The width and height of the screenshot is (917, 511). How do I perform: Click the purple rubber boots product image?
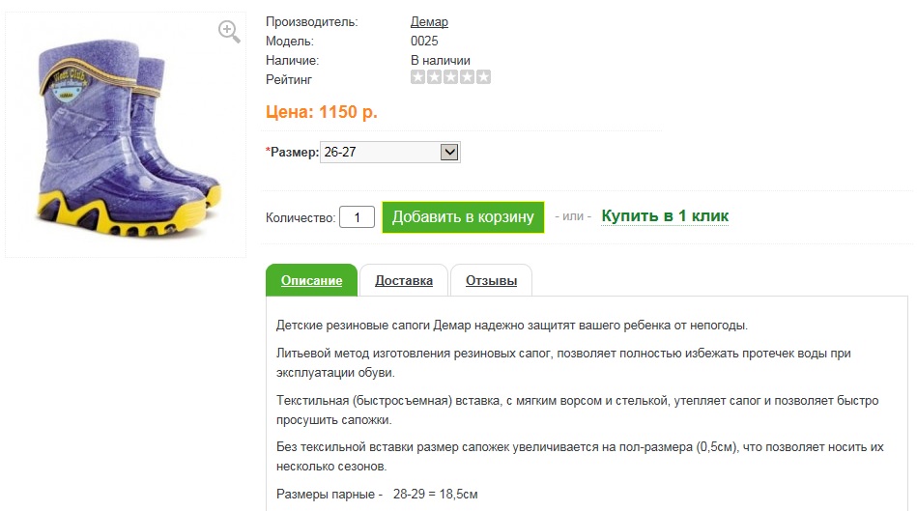point(126,135)
